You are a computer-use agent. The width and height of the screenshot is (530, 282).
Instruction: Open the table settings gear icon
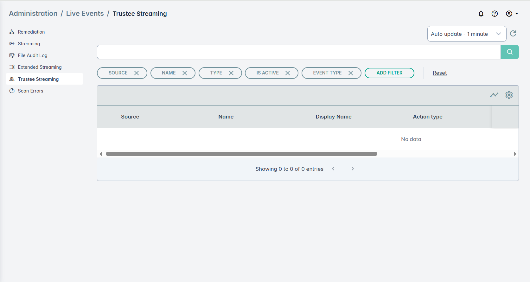[509, 95]
